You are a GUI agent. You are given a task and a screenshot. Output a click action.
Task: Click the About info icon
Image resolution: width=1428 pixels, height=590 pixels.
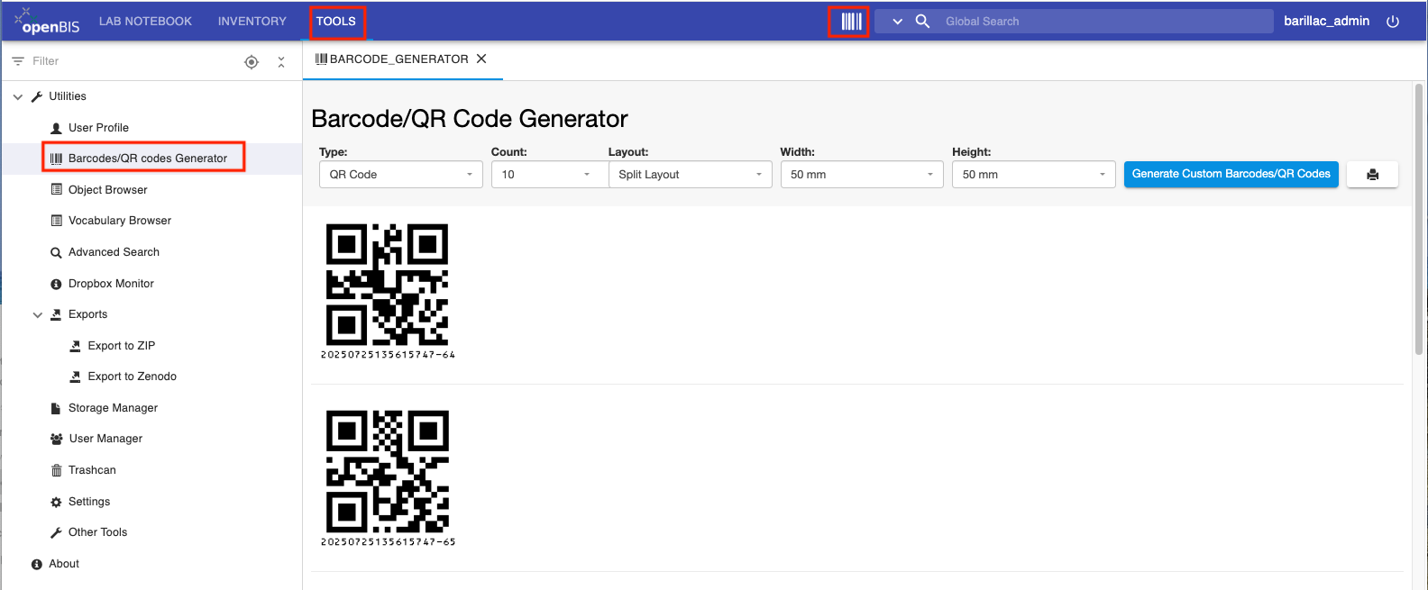[x=37, y=564]
